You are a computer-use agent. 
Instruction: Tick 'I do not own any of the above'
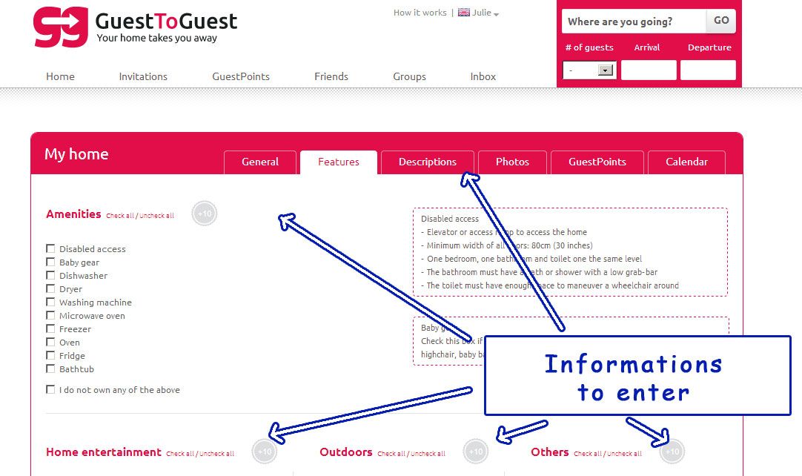click(50, 389)
